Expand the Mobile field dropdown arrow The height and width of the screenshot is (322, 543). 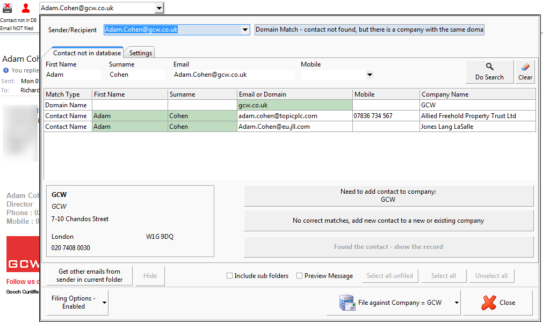(370, 75)
